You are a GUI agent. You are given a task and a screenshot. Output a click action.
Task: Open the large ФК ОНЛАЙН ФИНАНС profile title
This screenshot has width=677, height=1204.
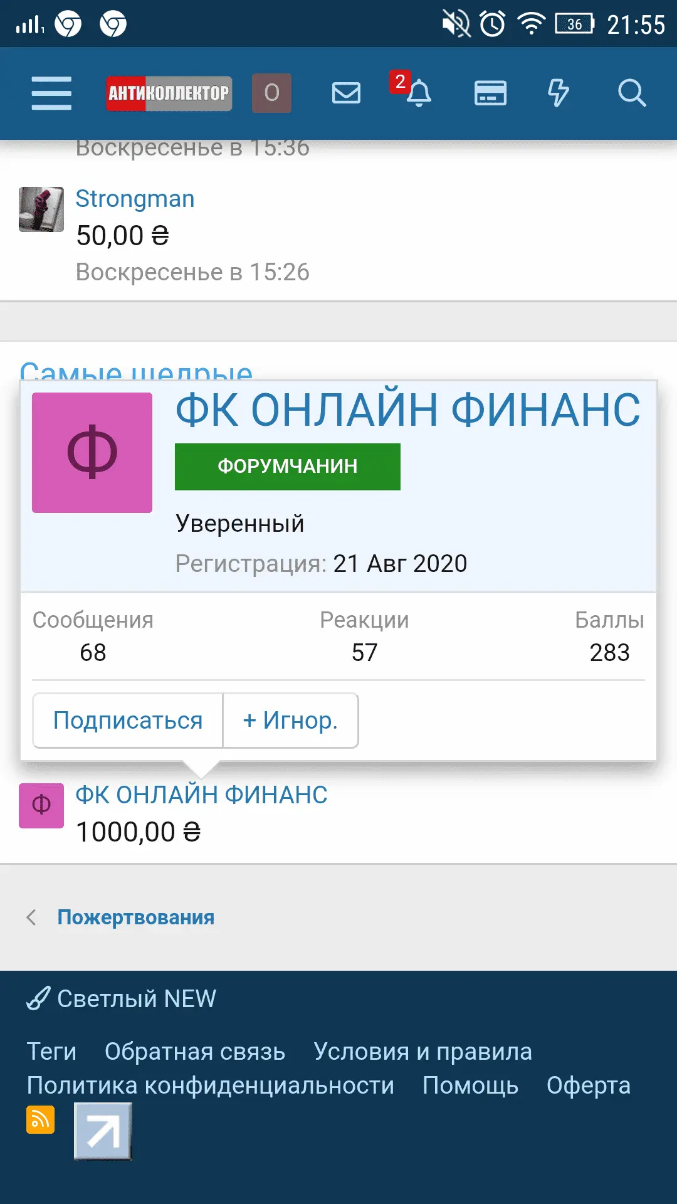(x=407, y=411)
